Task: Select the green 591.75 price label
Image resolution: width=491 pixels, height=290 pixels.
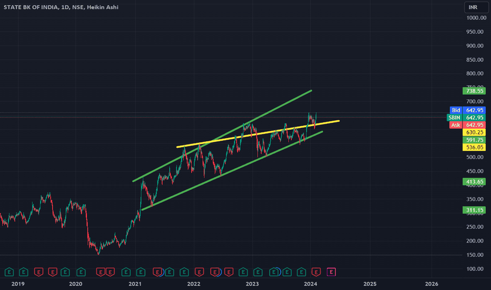Action: (x=474, y=140)
